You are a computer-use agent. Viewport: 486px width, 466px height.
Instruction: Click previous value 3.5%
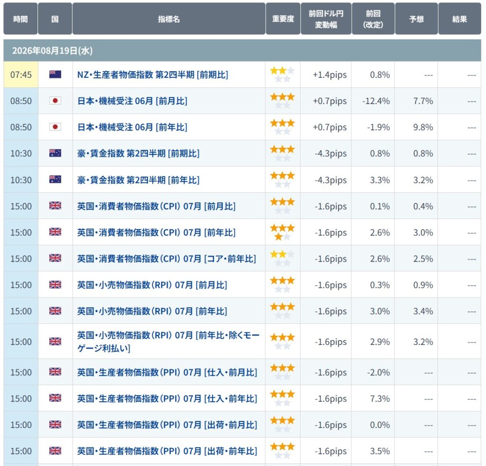pos(380,451)
